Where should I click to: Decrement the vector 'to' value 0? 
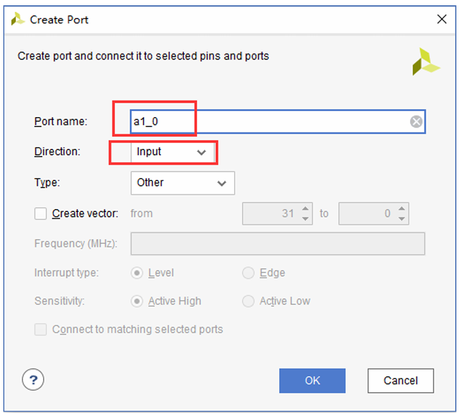point(401,218)
